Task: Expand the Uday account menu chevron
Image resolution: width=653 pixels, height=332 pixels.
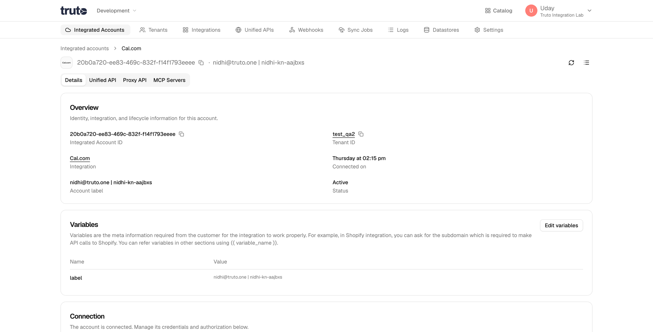Action: coord(589,11)
